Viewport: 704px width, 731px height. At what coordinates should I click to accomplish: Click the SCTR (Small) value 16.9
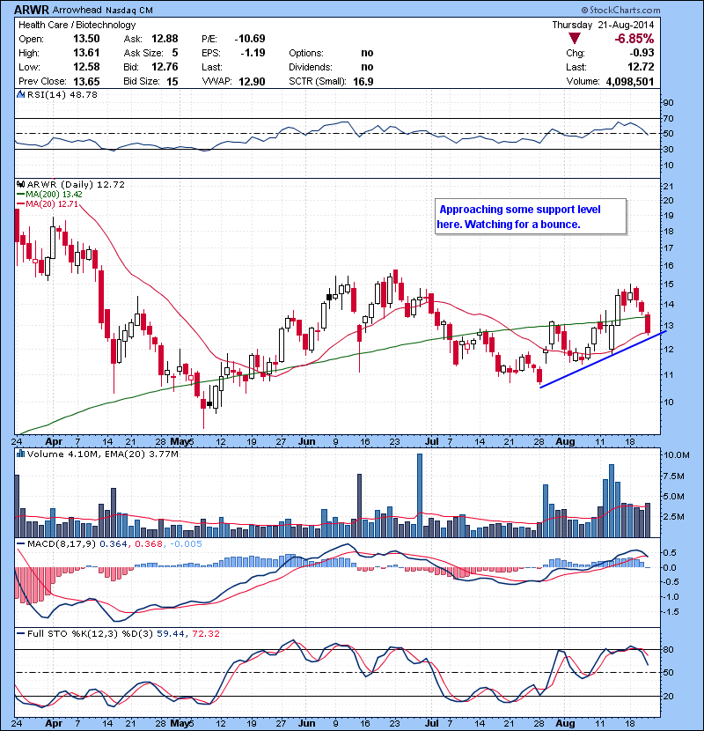[363, 81]
